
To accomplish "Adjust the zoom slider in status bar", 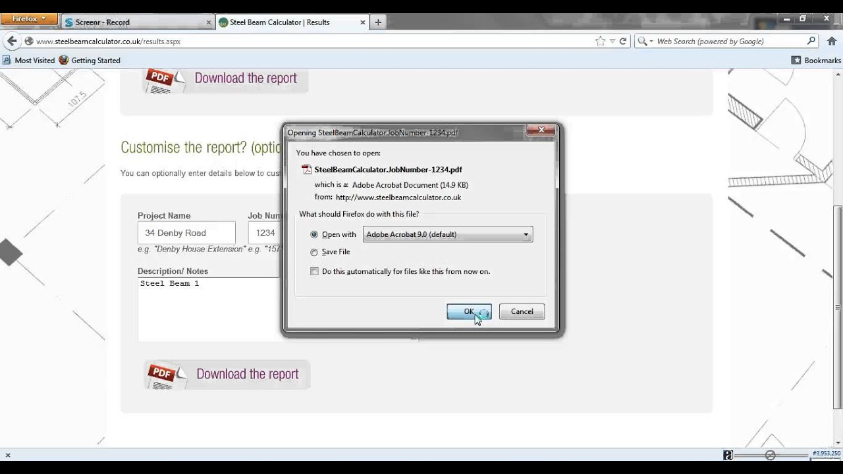I will tap(771, 455).
